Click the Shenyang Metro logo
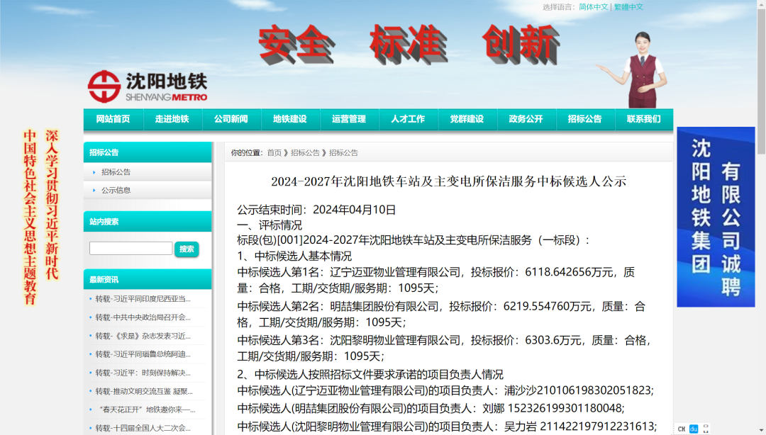 tap(148, 87)
